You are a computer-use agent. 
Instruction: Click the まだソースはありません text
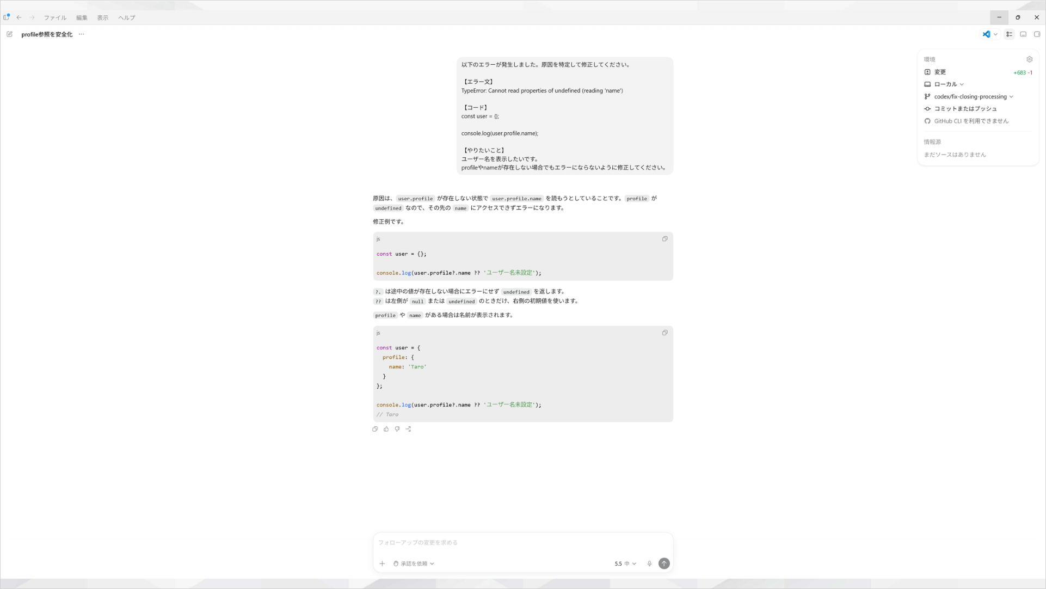click(955, 155)
